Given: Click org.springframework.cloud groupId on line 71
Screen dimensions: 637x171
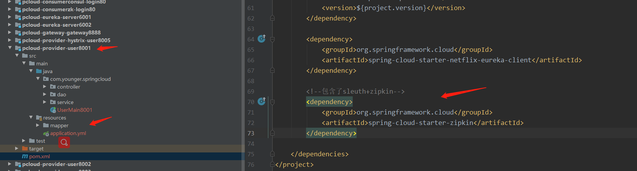Looking at the screenshot, I should click(x=405, y=112).
